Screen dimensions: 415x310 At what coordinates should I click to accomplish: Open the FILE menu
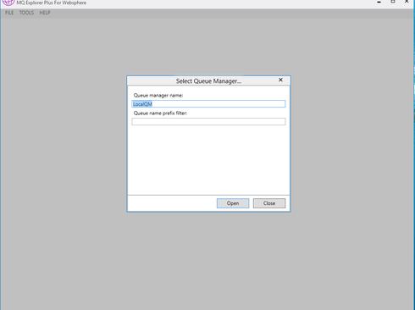point(9,13)
